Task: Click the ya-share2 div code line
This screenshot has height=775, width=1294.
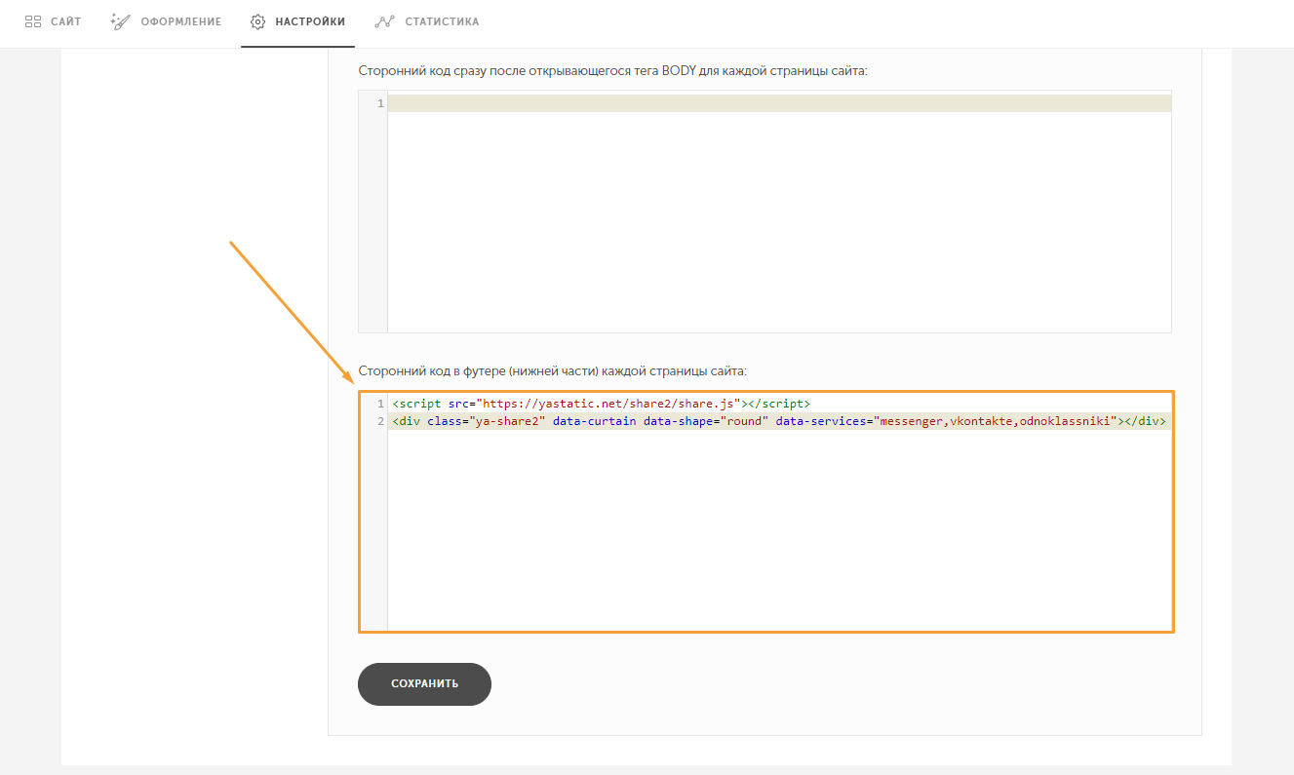Action: click(x=779, y=421)
